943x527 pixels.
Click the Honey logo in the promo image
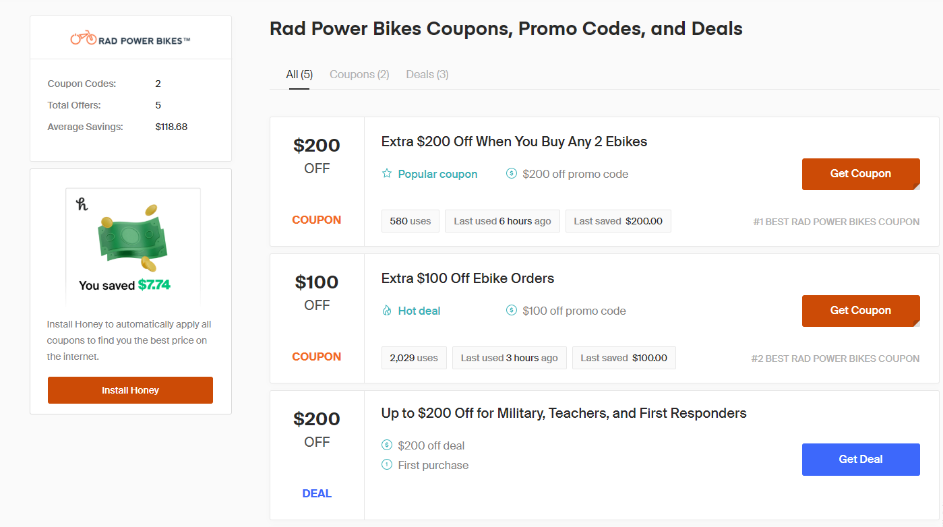[82, 204]
